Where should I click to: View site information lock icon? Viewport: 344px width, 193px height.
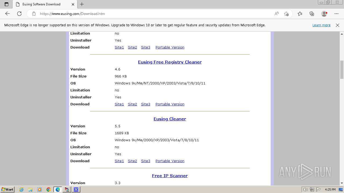(34, 14)
